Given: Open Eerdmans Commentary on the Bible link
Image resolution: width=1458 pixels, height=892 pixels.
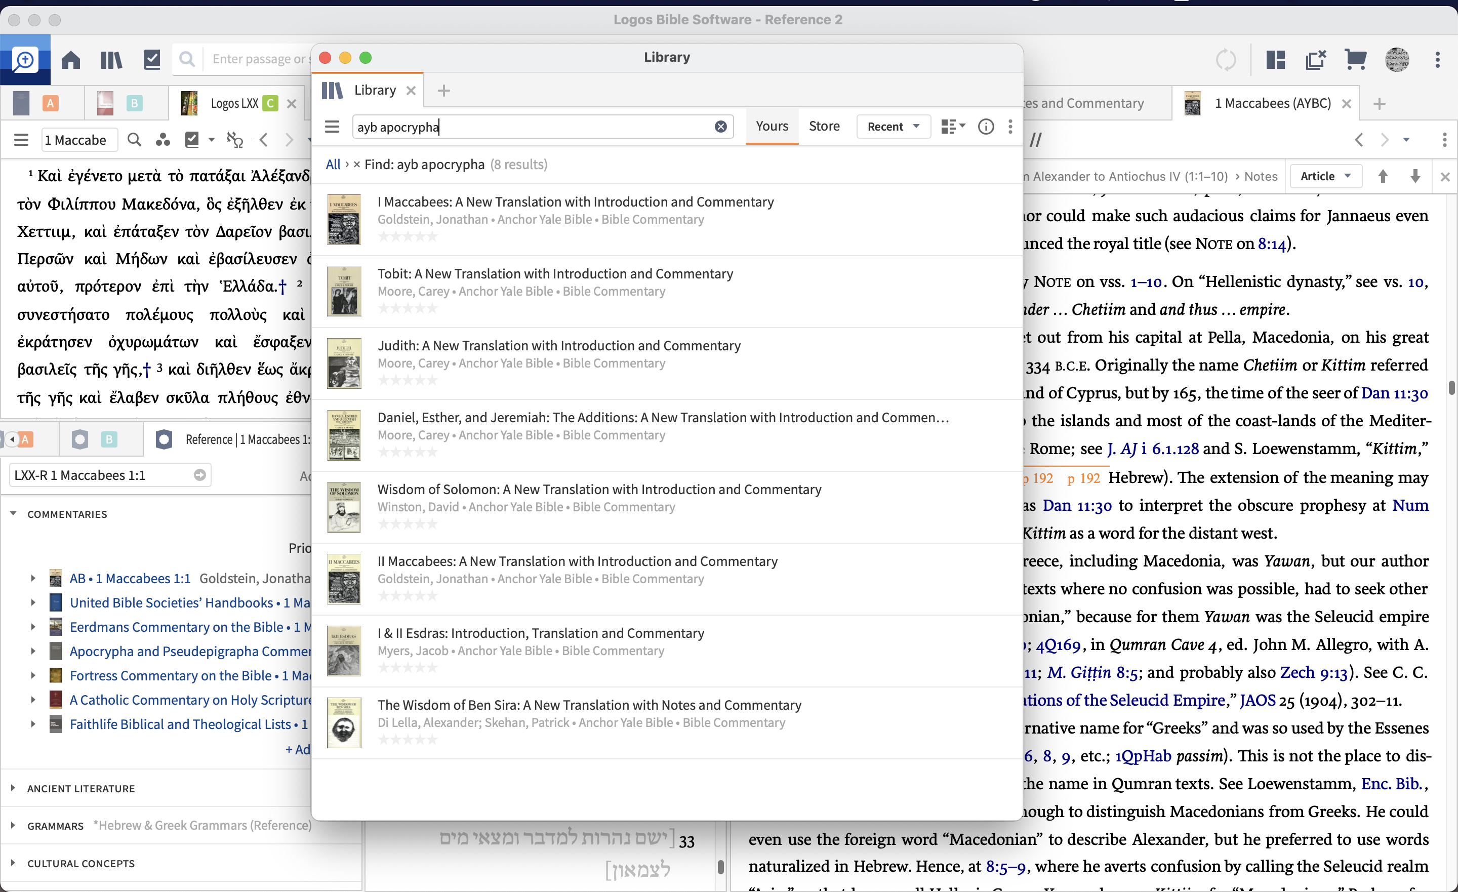Looking at the screenshot, I should pyautogui.click(x=190, y=627).
